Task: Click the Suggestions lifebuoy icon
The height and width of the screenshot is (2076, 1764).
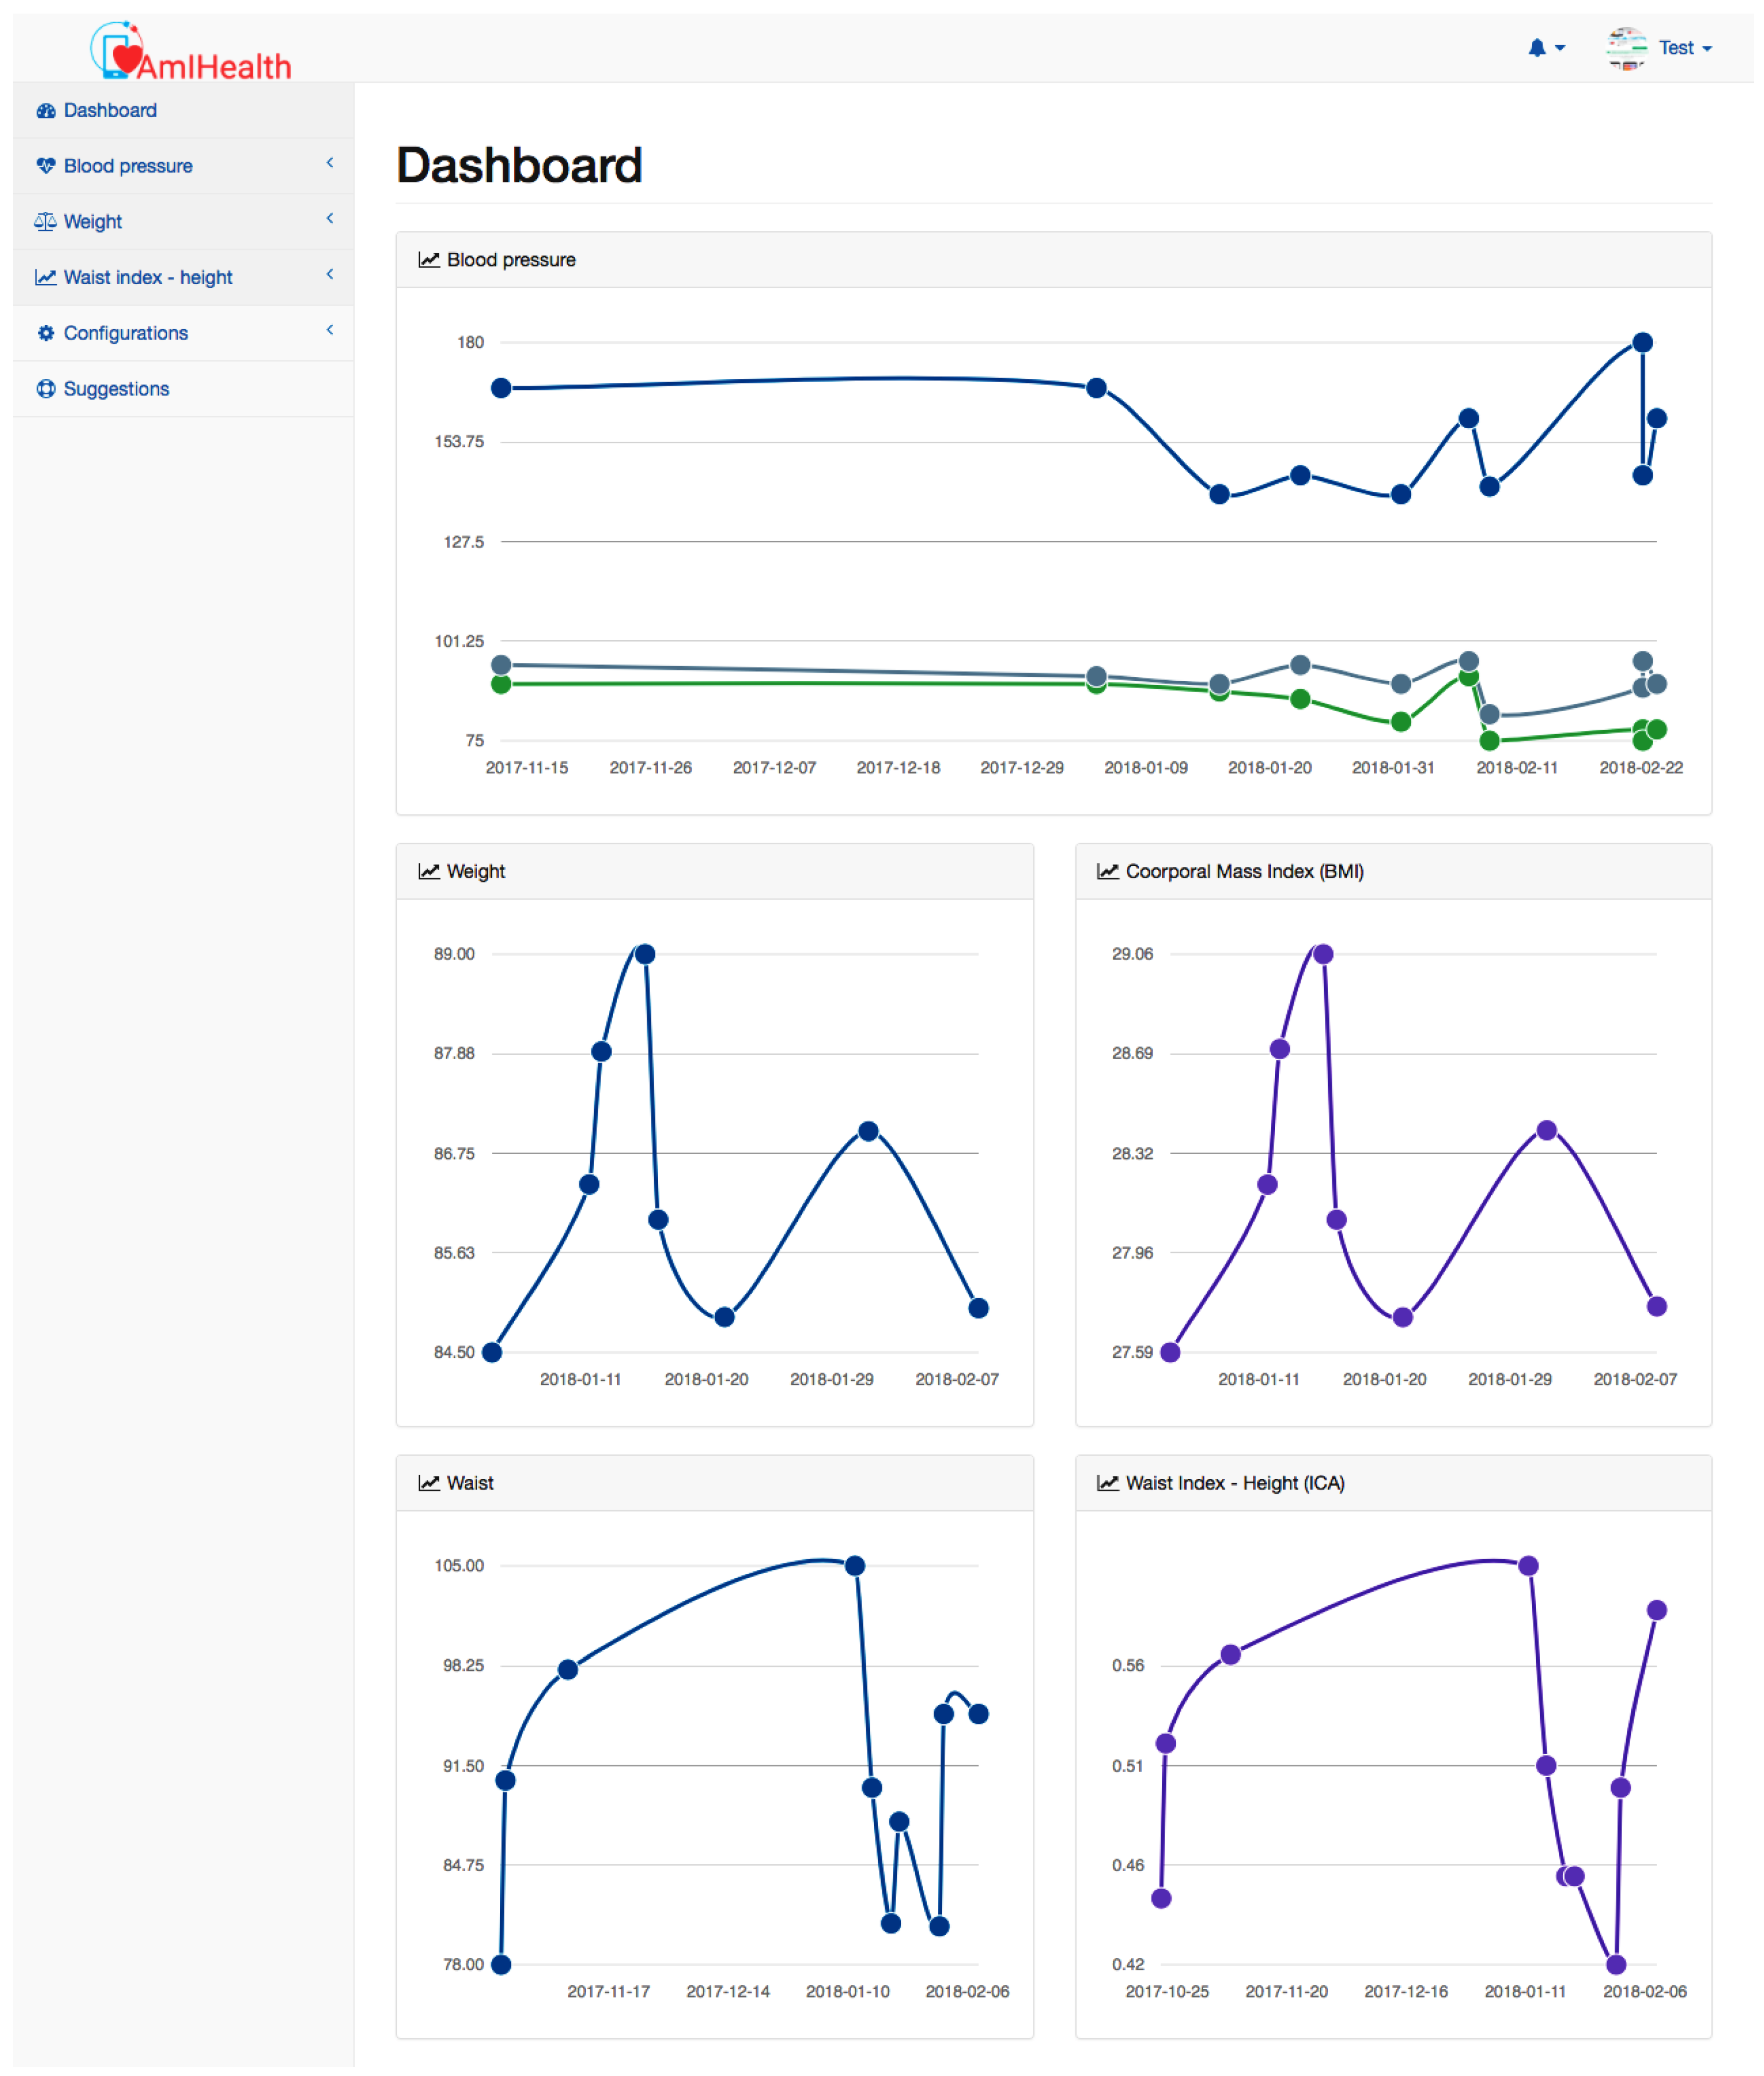Action: 46,389
